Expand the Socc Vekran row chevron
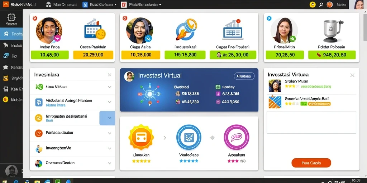This screenshot has height=183, width=367. coord(109,87)
